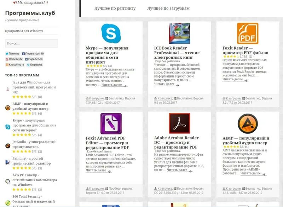Click 'Версия 7.34.66.102 от 03.04.2017' text
Image resolution: width=283 pixels, height=207 pixels.
tap(110, 100)
